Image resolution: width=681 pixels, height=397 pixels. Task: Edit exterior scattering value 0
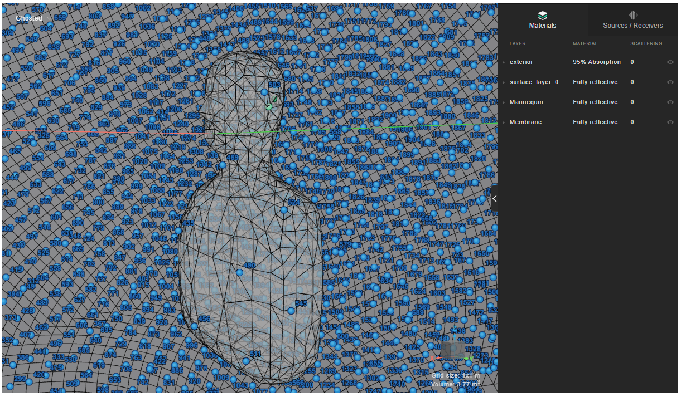point(632,62)
